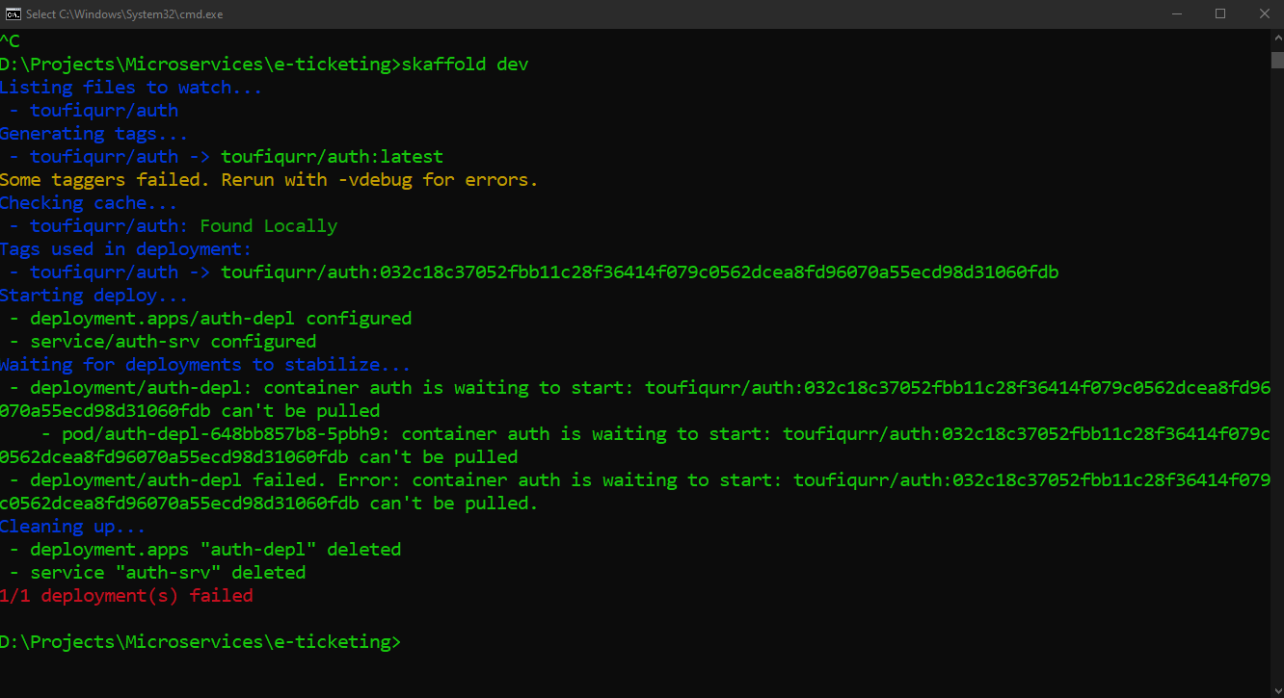Click the red '1/1 deployment(s) failed' line
This screenshot has height=698, width=1284.
click(126, 596)
